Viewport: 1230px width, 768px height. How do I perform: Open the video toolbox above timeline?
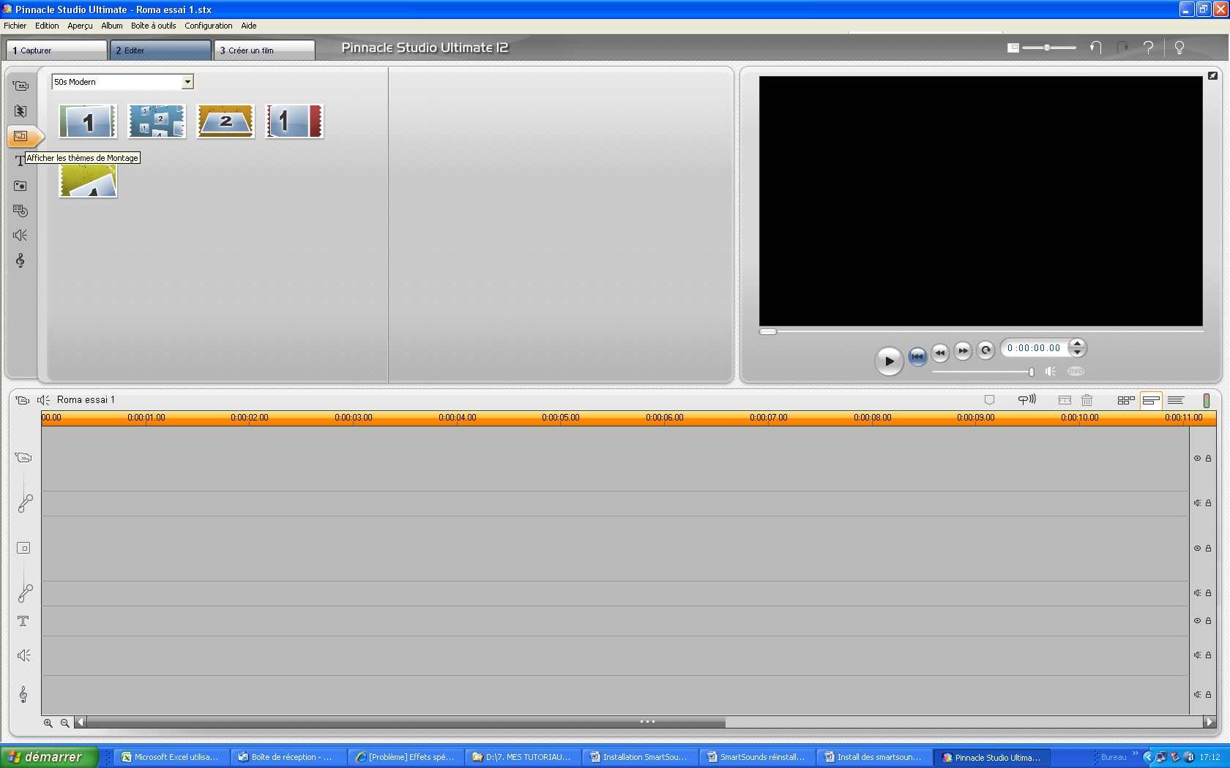pyautogui.click(x=23, y=400)
